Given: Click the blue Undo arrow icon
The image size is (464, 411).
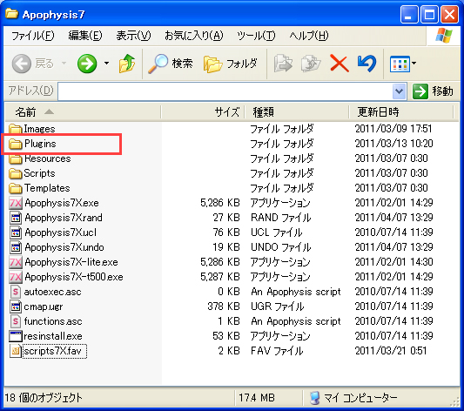Looking at the screenshot, I should [x=367, y=64].
